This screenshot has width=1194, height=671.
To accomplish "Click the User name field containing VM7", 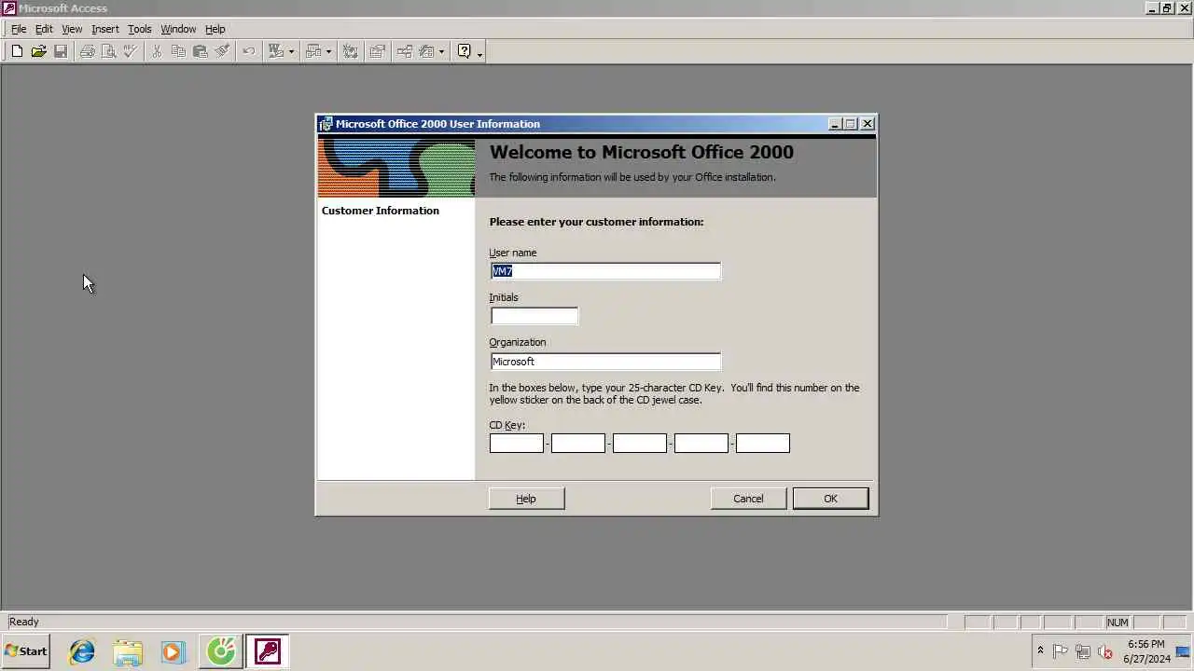I will click(605, 271).
